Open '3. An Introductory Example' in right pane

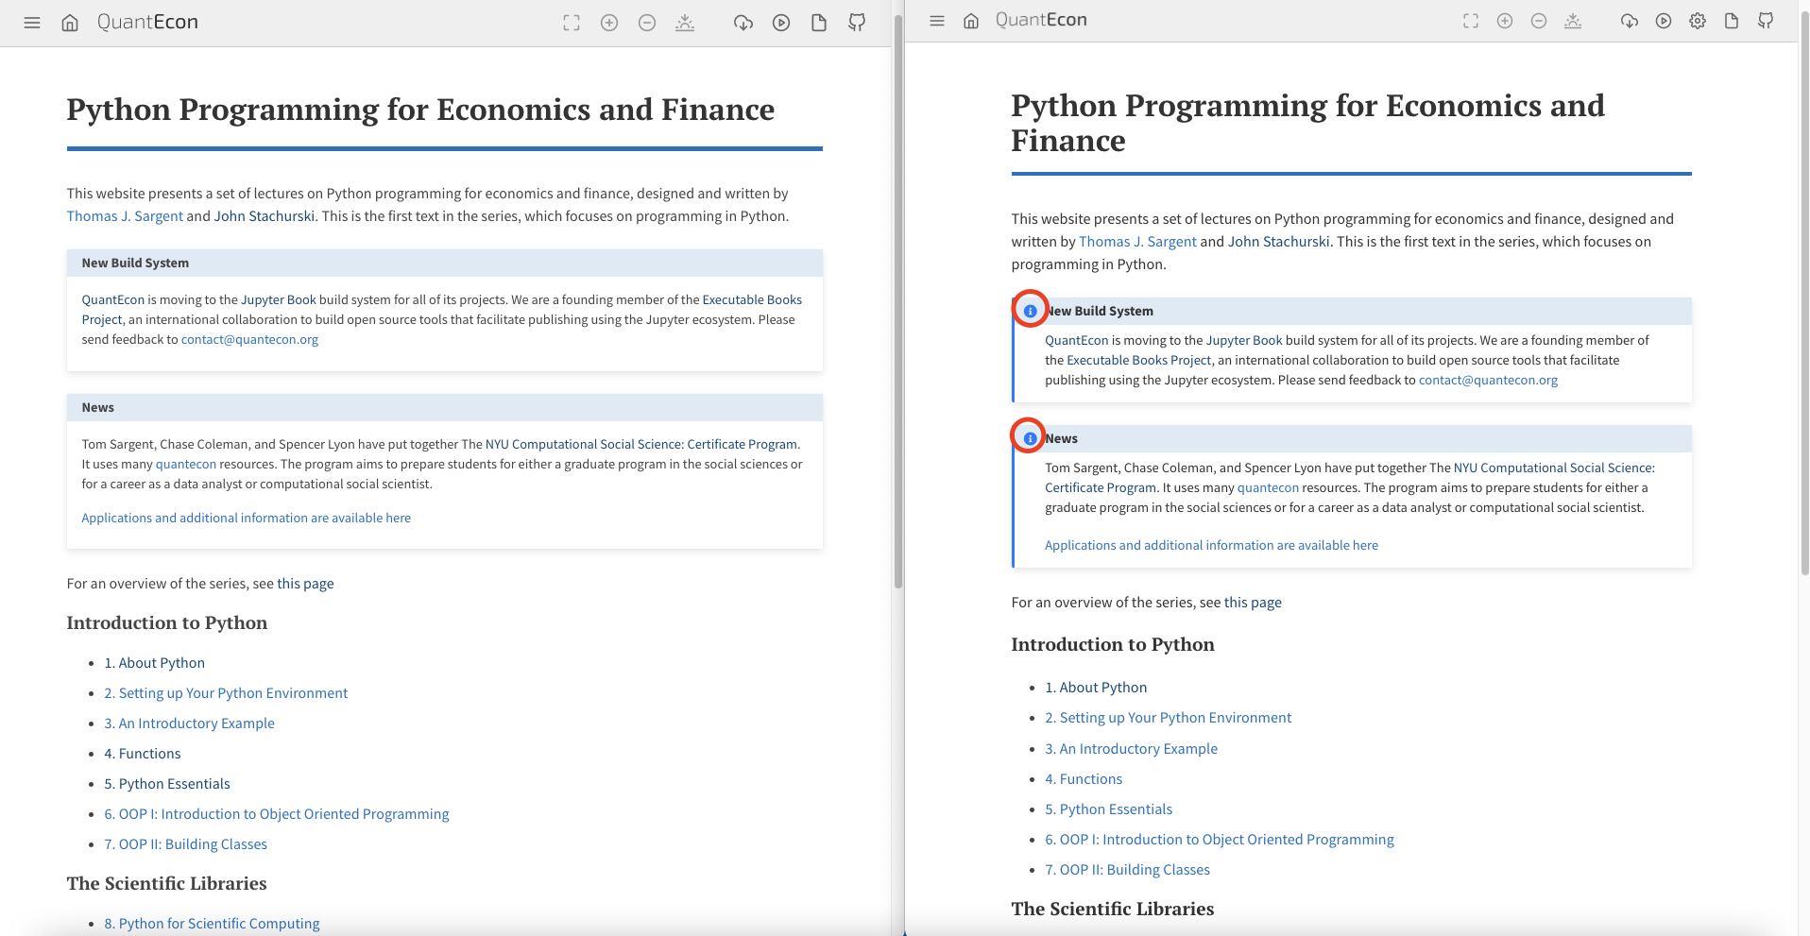pyautogui.click(x=1131, y=749)
